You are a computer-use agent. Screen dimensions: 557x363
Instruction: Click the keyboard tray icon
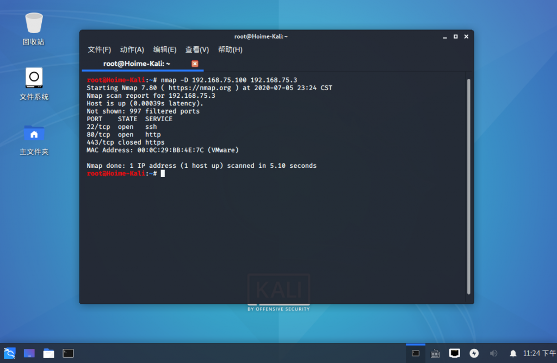pos(435,353)
